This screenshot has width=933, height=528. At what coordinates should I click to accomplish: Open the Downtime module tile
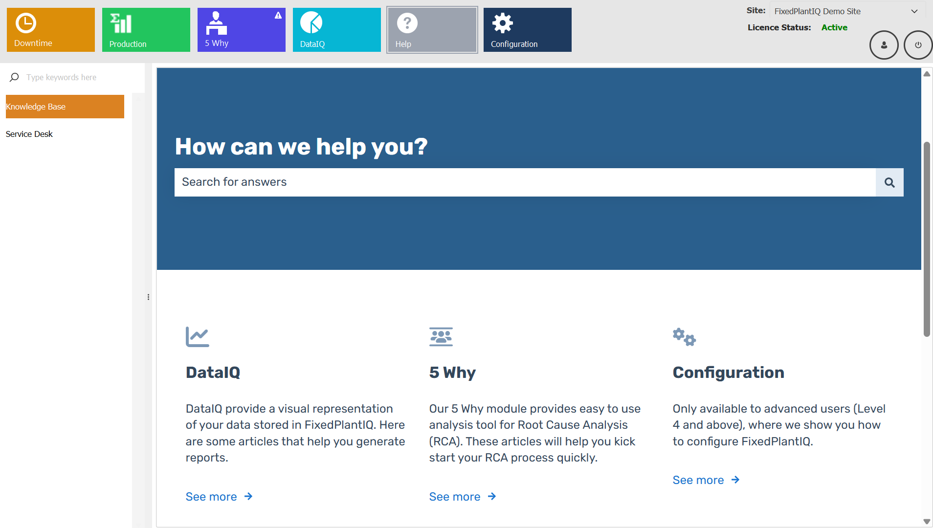click(x=51, y=30)
